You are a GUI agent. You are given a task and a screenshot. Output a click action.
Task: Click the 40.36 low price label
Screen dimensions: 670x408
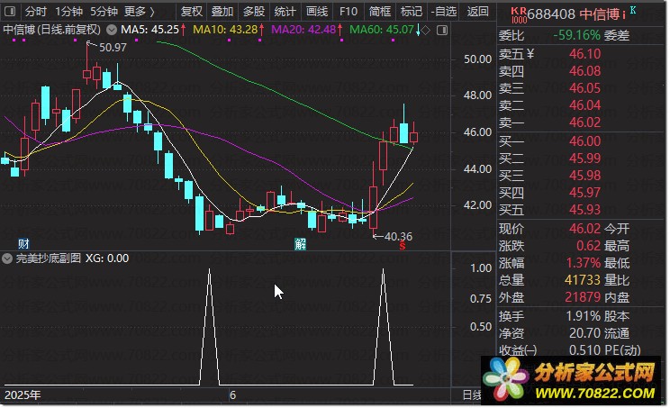[398, 236]
